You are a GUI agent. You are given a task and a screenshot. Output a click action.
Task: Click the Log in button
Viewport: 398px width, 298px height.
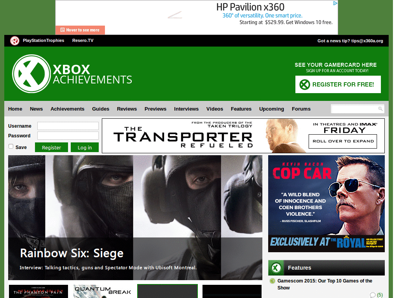point(85,147)
